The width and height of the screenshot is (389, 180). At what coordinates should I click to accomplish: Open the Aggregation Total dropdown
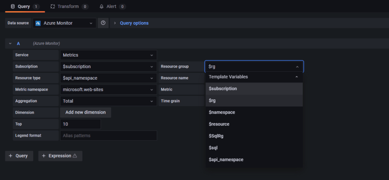pos(108,101)
